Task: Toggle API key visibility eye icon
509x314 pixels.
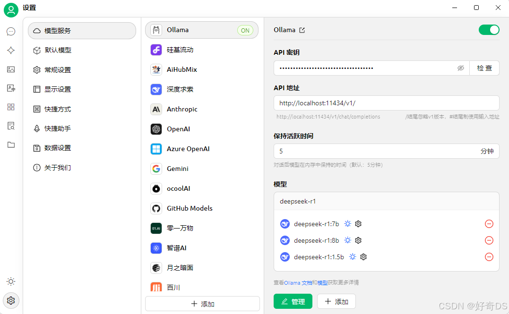Action: pyautogui.click(x=461, y=68)
